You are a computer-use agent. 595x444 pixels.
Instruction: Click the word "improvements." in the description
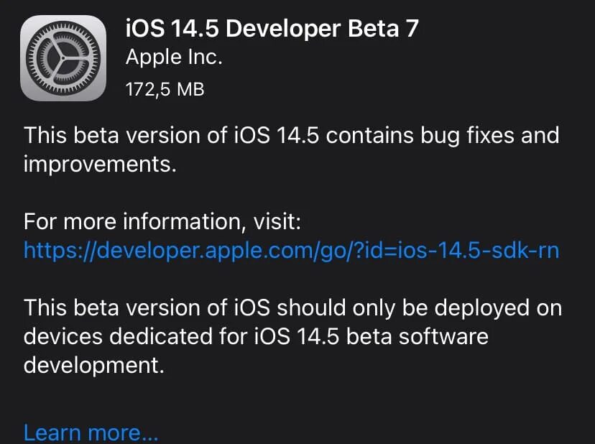[x=99, y=165]
